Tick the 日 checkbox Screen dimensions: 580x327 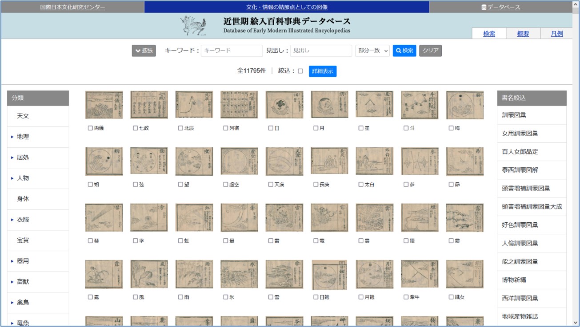271,128
